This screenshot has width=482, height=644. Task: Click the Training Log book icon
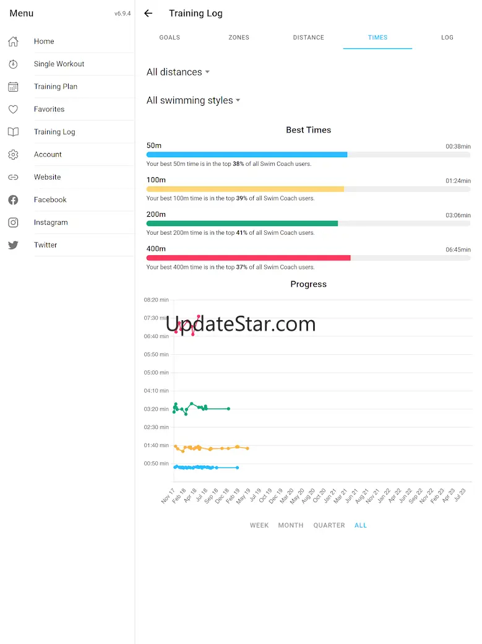pos(13,132)
